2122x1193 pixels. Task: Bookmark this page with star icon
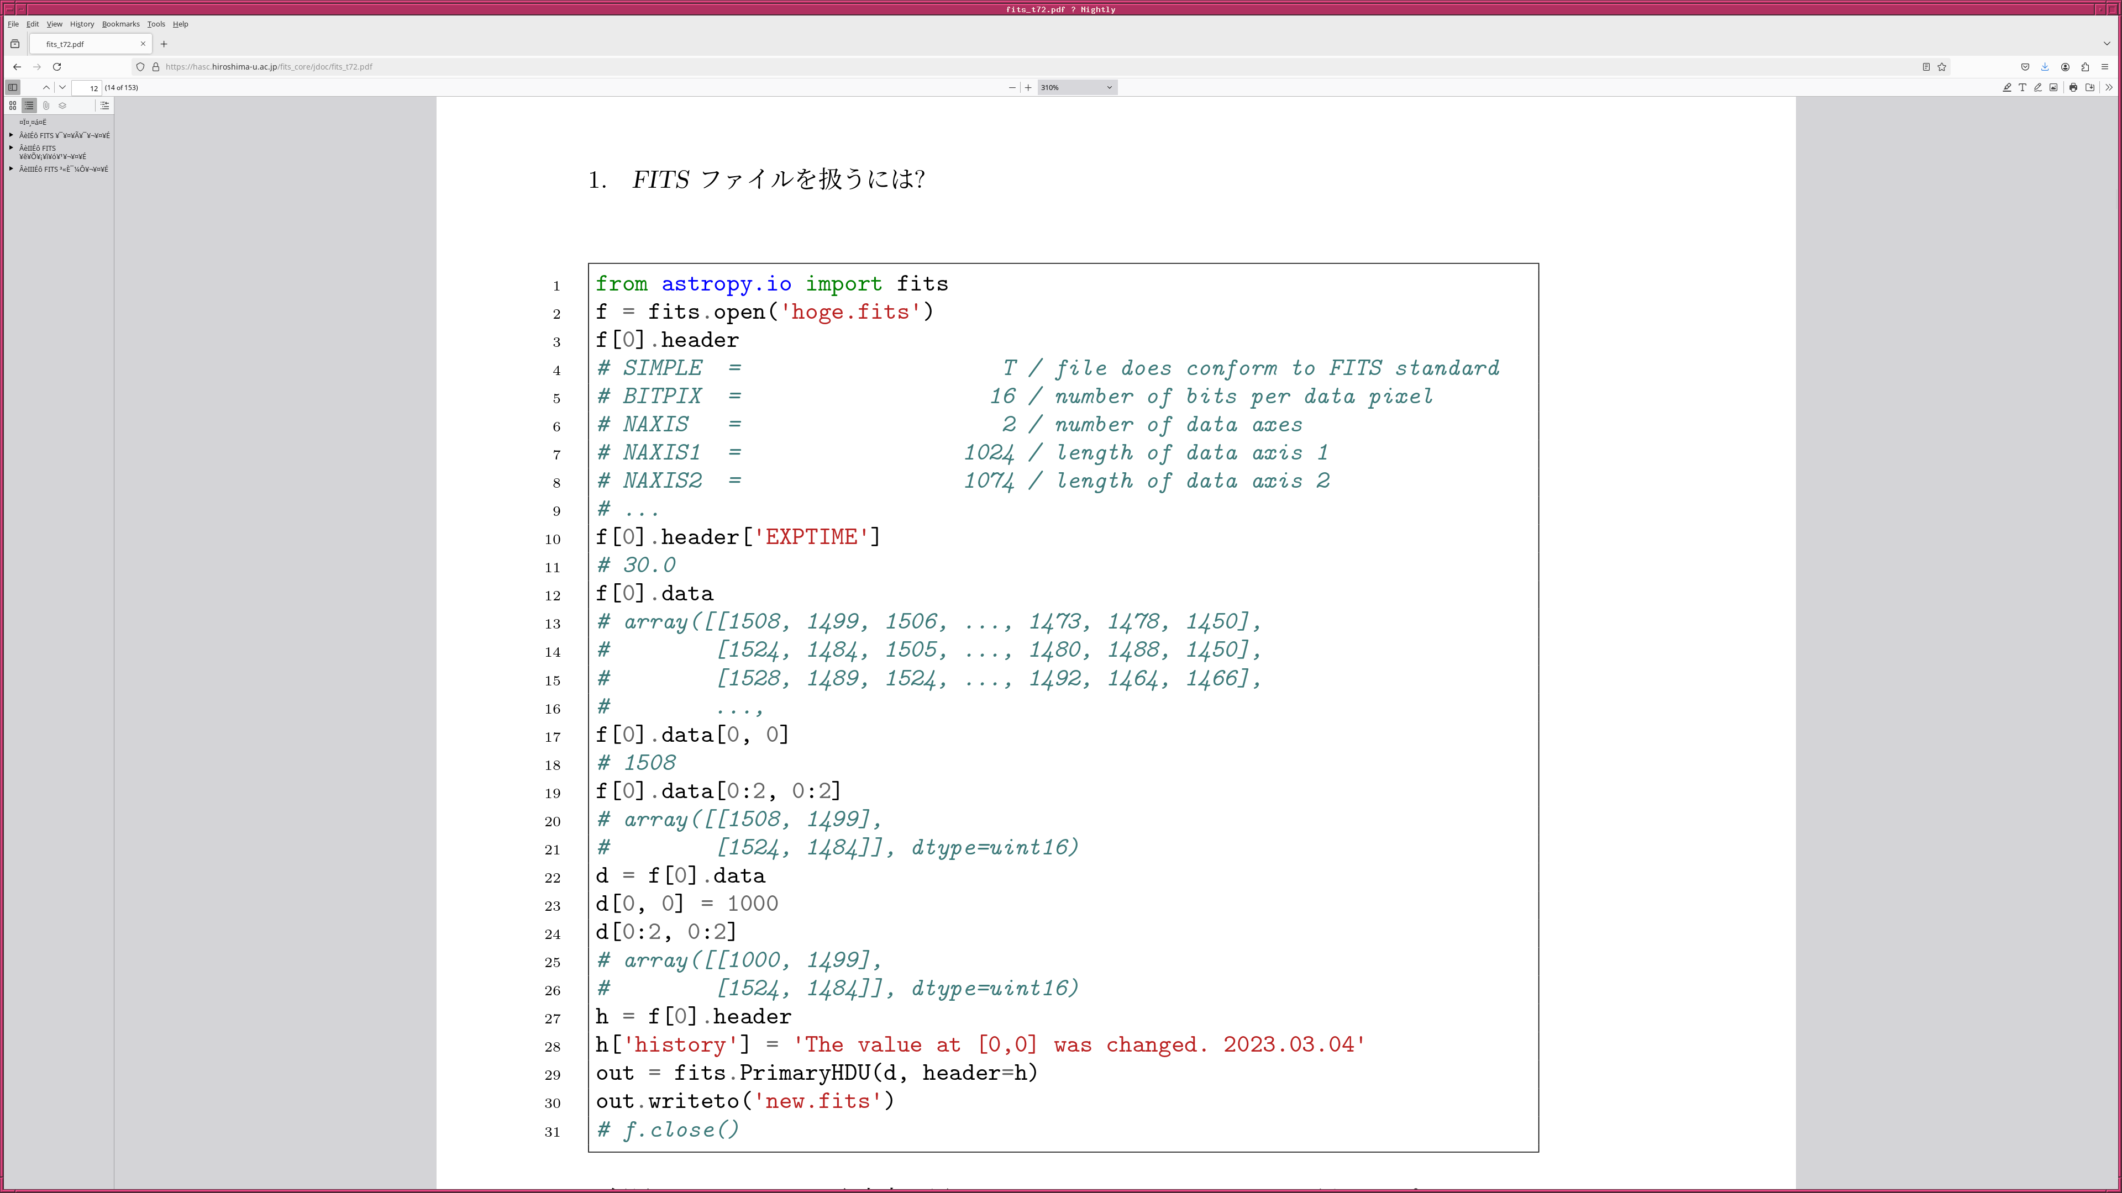coord(1942,67)
